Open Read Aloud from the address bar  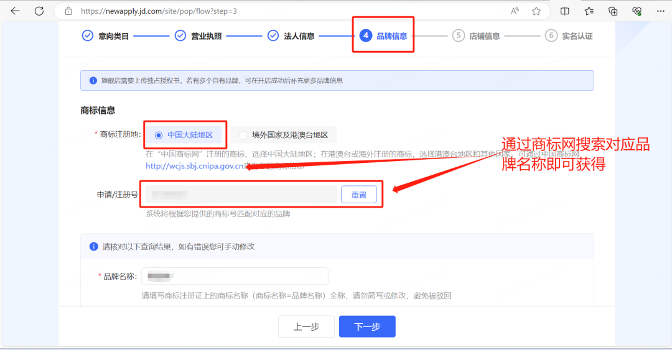point(515,11)
